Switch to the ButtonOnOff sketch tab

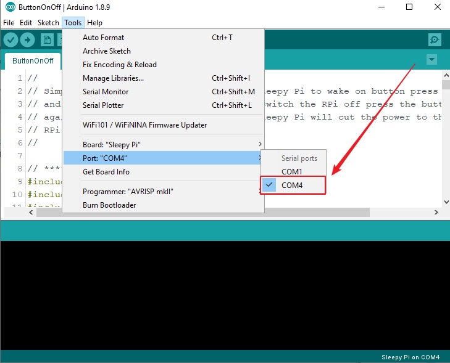[x=33, y=61]
